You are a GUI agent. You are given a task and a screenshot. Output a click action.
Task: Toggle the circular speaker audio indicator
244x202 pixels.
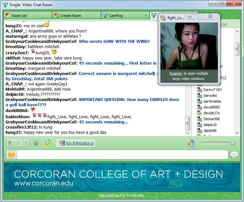[x=47, y=143]
